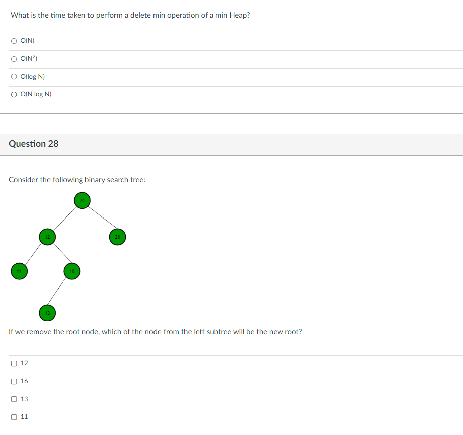Screen dimensions: 463x435
Task: Mark the checkbox labeled 11
Action: (x=14, y=417)
